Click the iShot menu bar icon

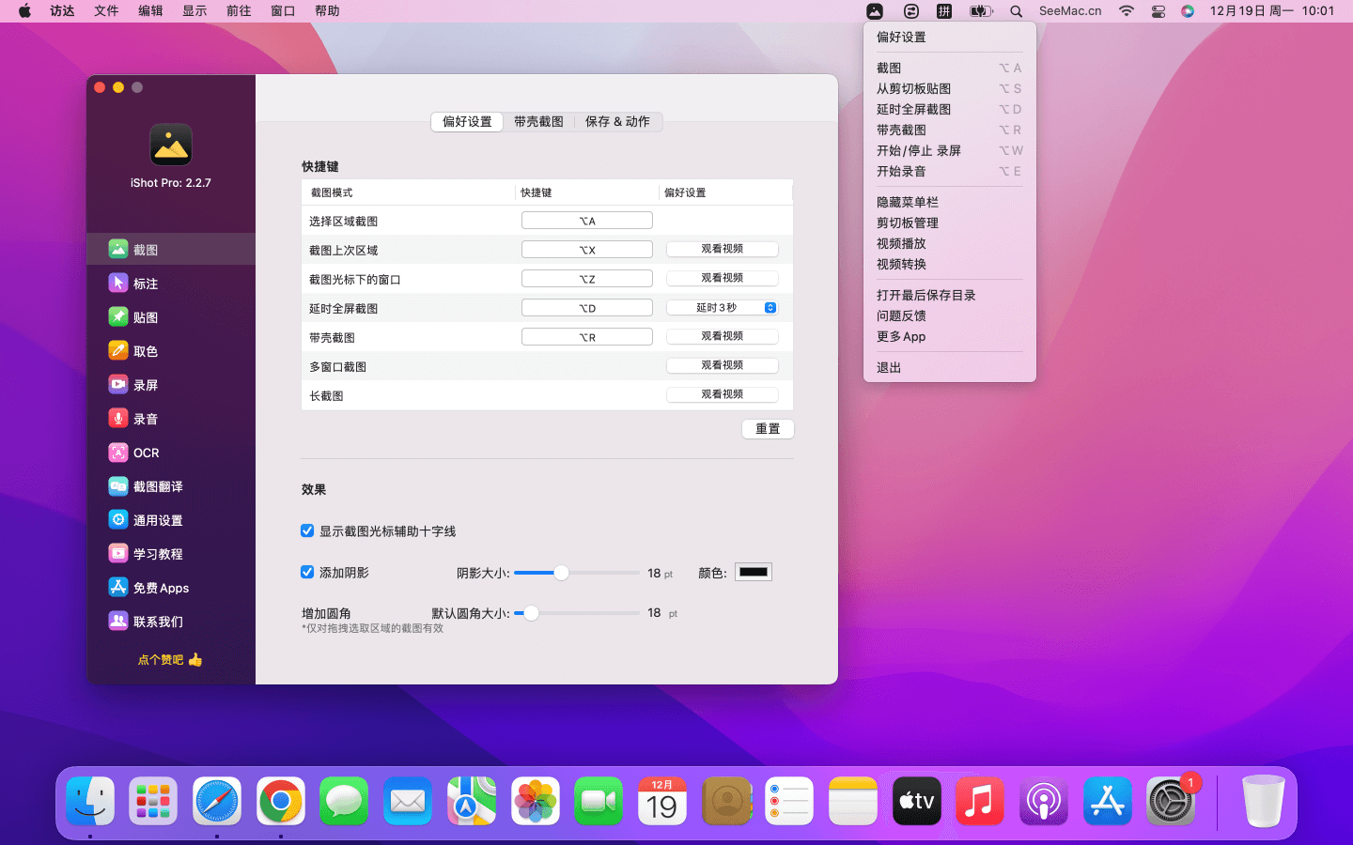tap(875, 11)
